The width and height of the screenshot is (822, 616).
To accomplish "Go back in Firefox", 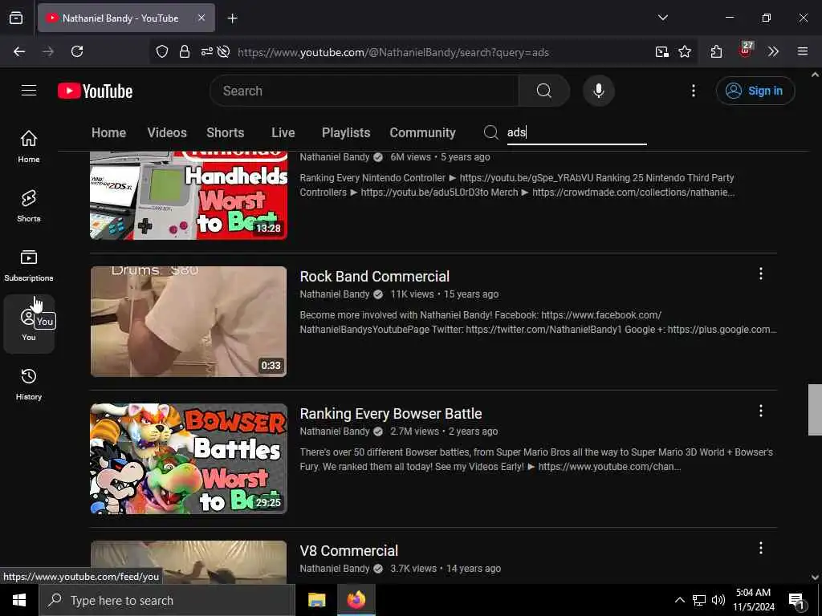I will coord(19,51).
